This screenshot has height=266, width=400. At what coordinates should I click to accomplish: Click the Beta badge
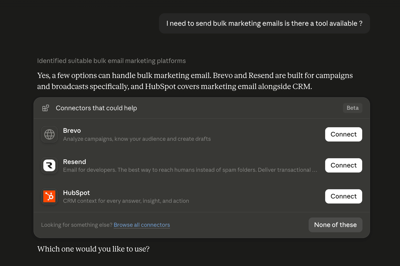[x=352, y=108]
